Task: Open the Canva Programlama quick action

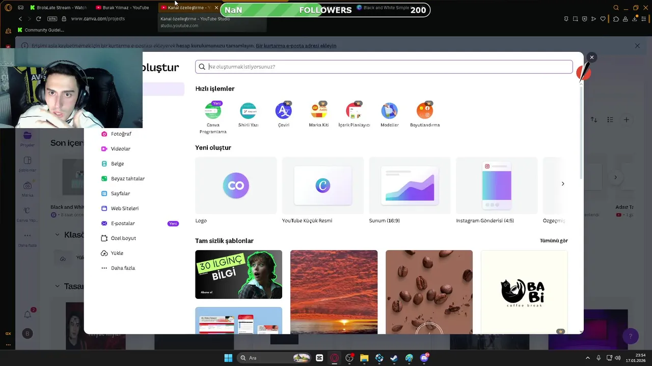Action: pos(213,117)
